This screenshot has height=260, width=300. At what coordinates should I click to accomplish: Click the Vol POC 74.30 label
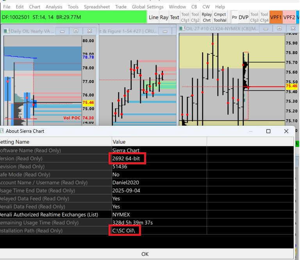click(x=79, y=118)
